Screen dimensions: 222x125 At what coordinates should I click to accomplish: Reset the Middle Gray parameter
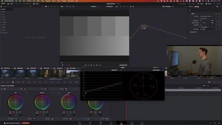[220, 21]
